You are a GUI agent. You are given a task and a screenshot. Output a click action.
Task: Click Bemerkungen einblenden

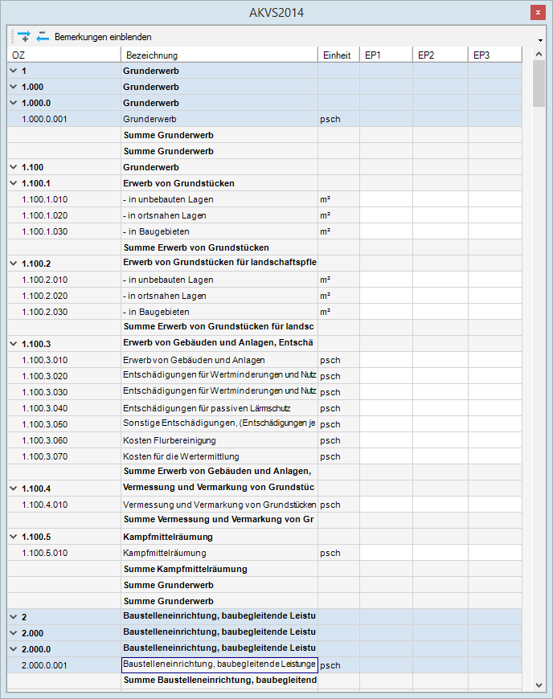[103, 37]
